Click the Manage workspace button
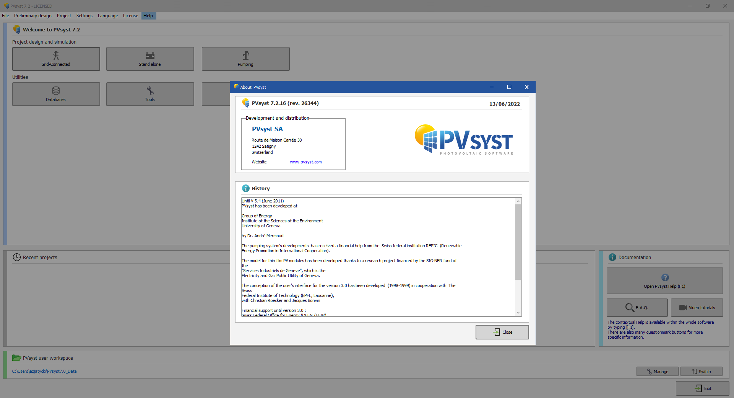Screen dimensions: 734x398 658,372
